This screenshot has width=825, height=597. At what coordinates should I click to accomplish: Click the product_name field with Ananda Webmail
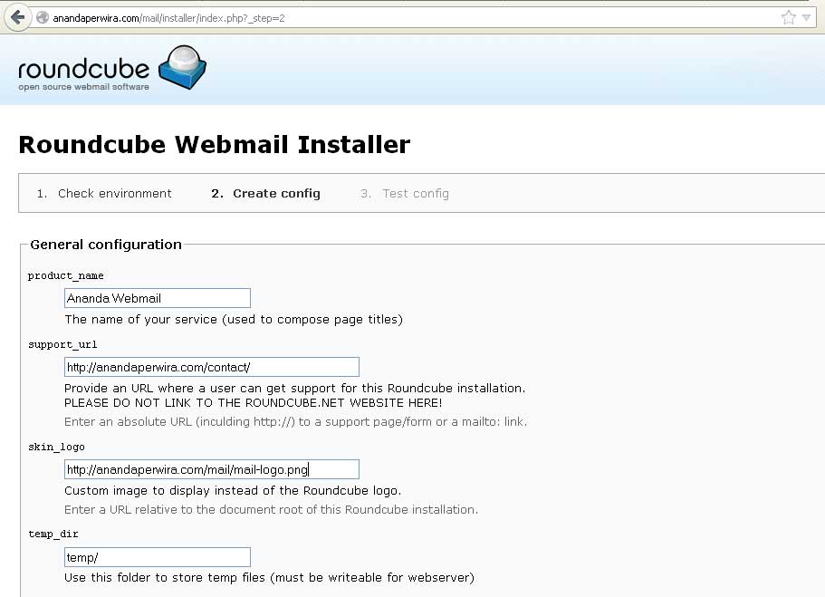point(158,298)
